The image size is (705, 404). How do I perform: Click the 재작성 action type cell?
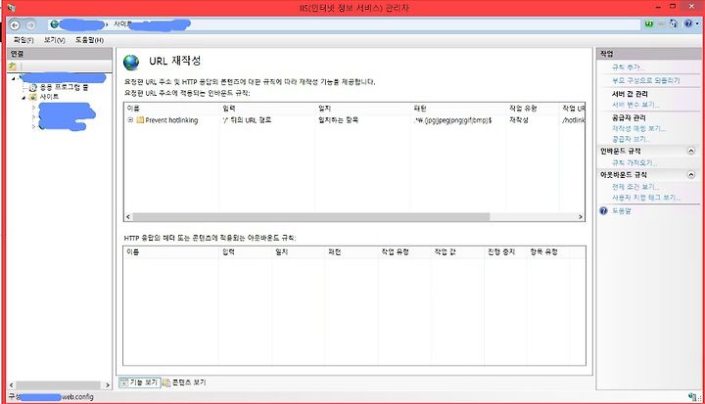(518, 120)
